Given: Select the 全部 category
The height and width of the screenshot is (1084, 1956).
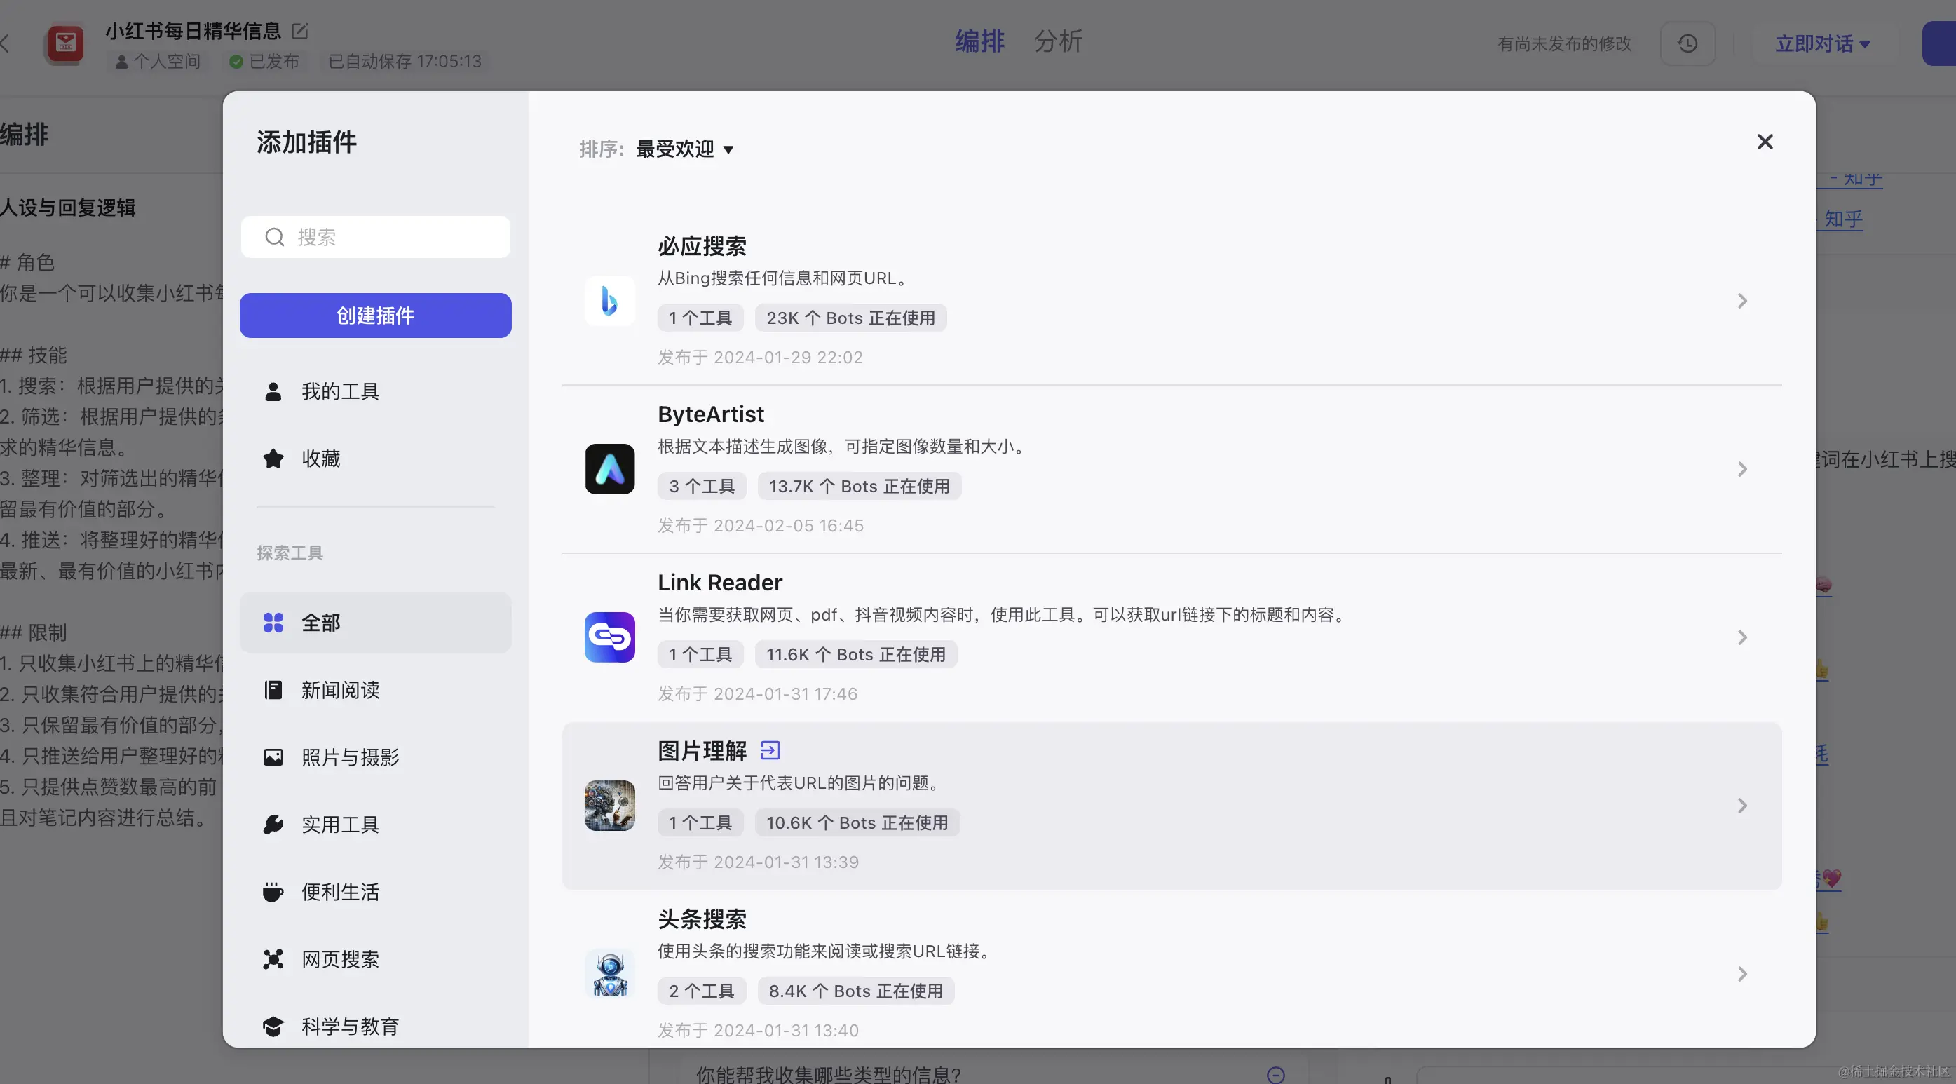Looking at the screenshot, I should click(x=375, y=623).
